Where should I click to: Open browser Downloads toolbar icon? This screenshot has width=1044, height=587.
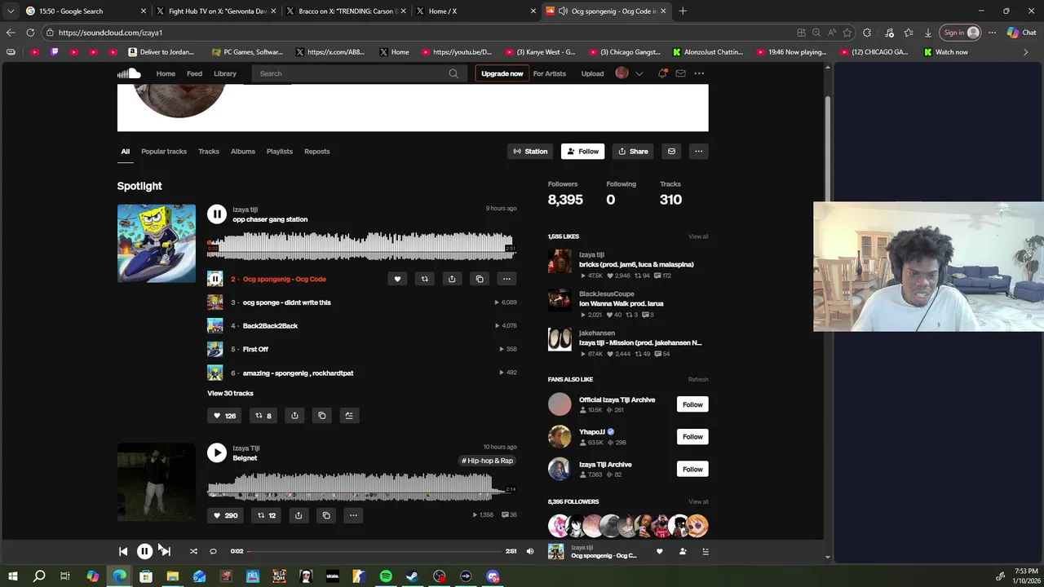tap(928, 33)
